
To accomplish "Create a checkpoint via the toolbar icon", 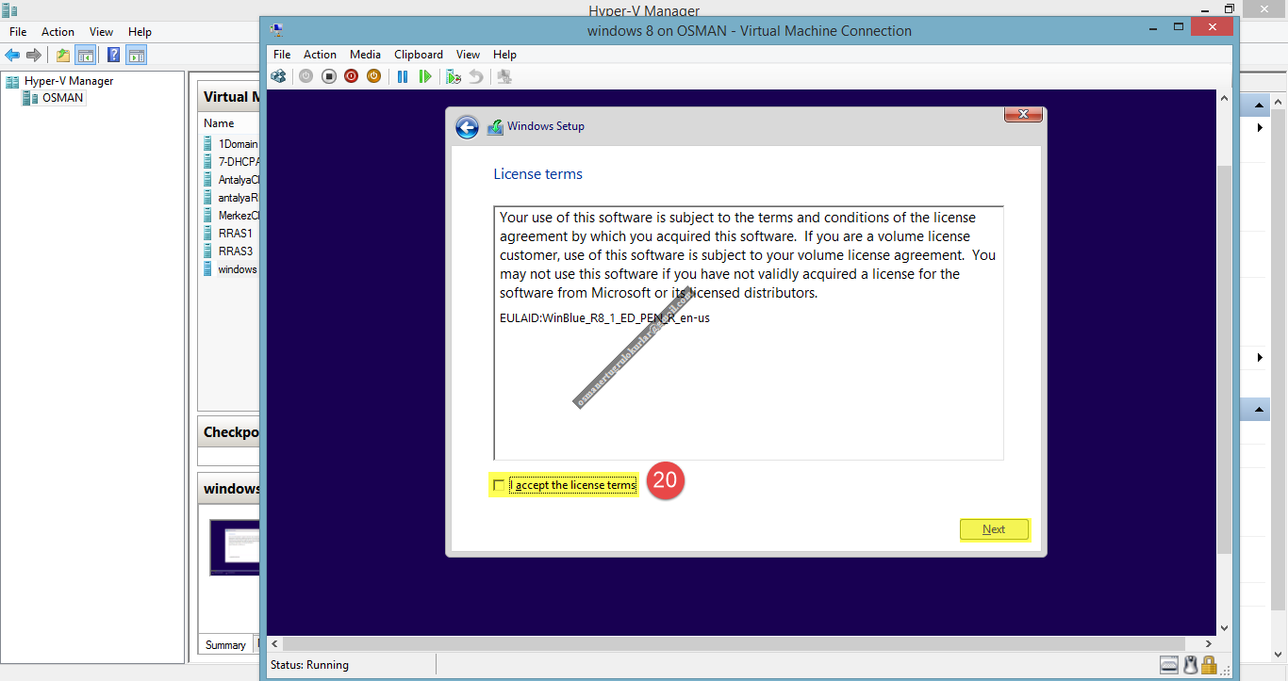I will [454, 76].
